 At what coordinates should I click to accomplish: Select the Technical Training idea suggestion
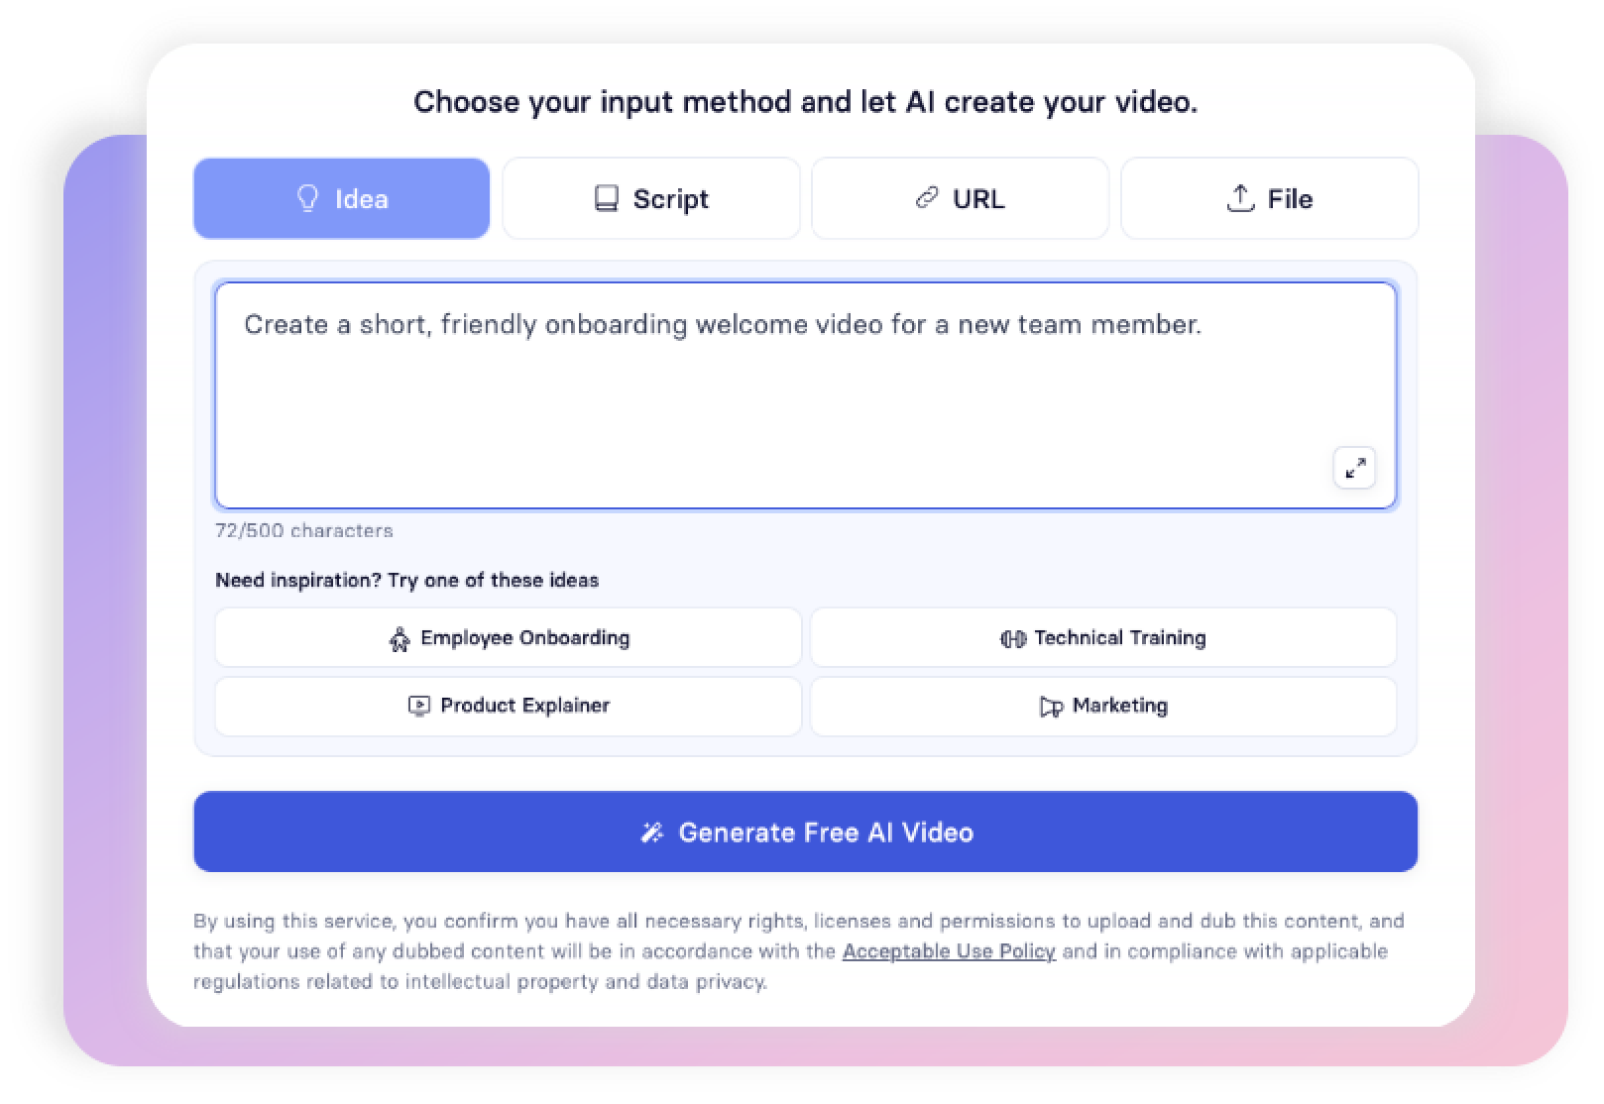(x=1102, y=638)
